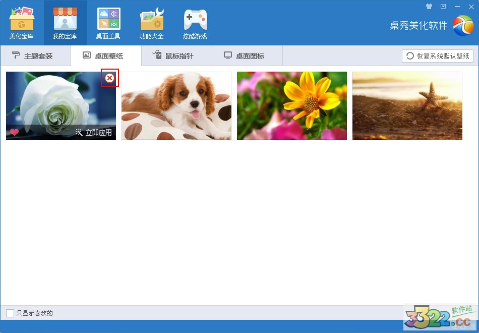The height and width of the screenshot is (333, 479).
Task: Select the 我的宝库 section icon
Action: [65, 23]
